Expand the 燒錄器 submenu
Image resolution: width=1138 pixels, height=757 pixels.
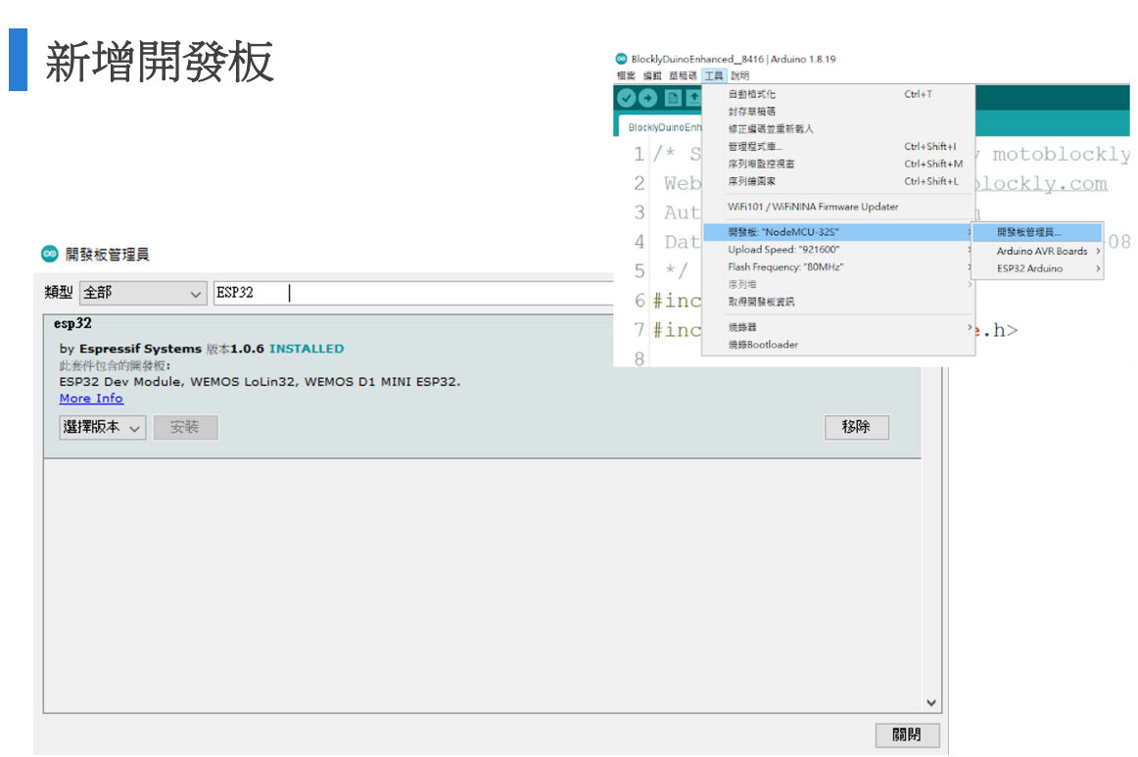pyautogui.click(x=838, y=327)
